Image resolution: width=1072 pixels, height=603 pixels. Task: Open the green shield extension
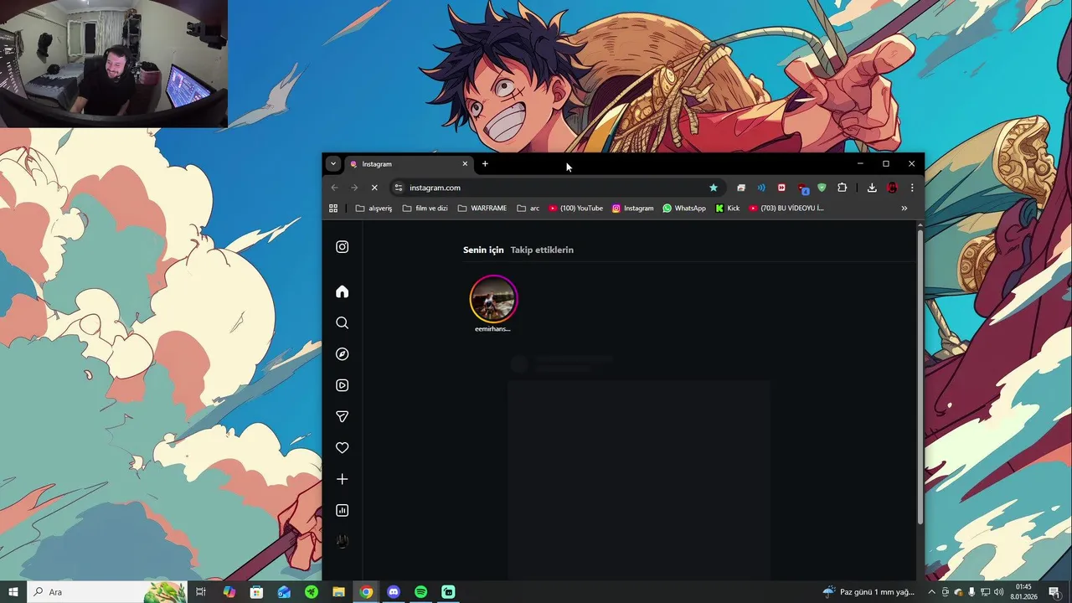click(x=822, y=188)
